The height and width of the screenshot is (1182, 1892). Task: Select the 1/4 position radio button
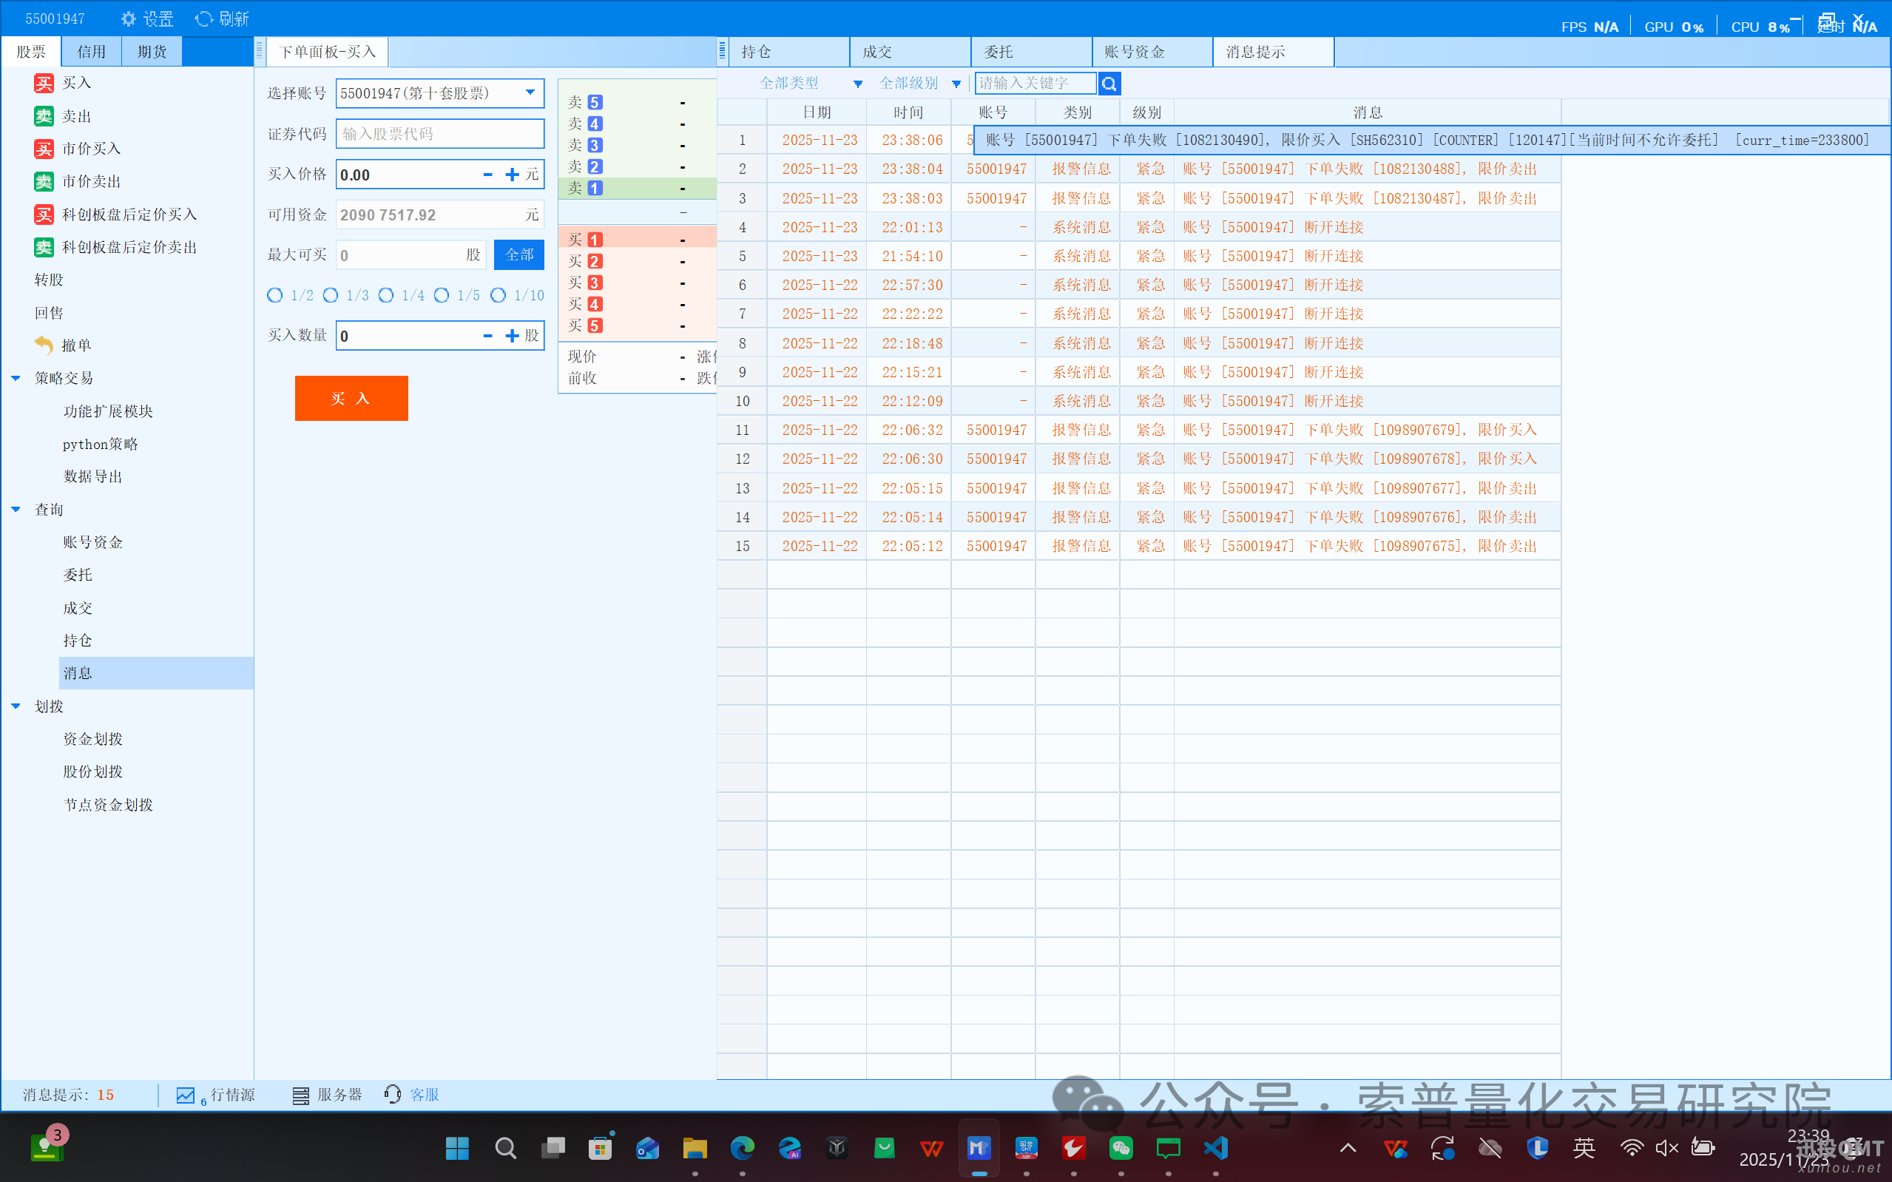click(386, 296)
